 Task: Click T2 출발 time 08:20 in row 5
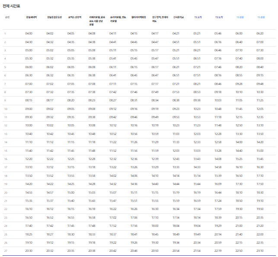tap(239, 67)
